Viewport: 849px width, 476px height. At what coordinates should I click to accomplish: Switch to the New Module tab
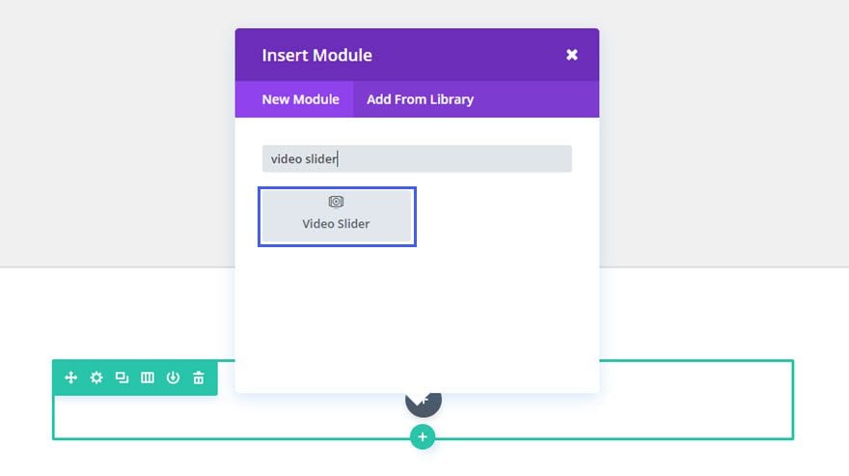click(300, 99)
